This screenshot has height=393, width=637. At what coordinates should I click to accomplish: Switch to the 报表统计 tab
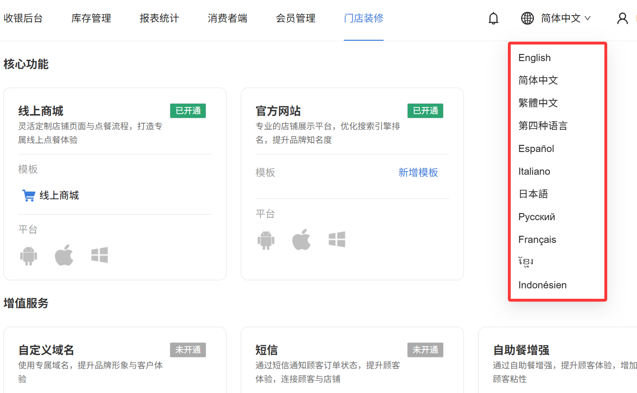159,18
